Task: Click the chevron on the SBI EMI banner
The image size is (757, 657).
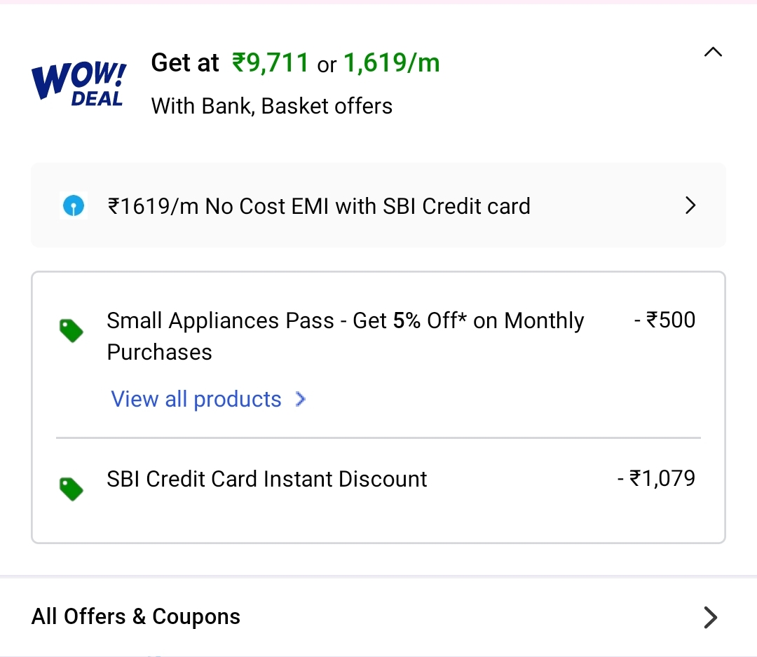Action: coord(690,205)
